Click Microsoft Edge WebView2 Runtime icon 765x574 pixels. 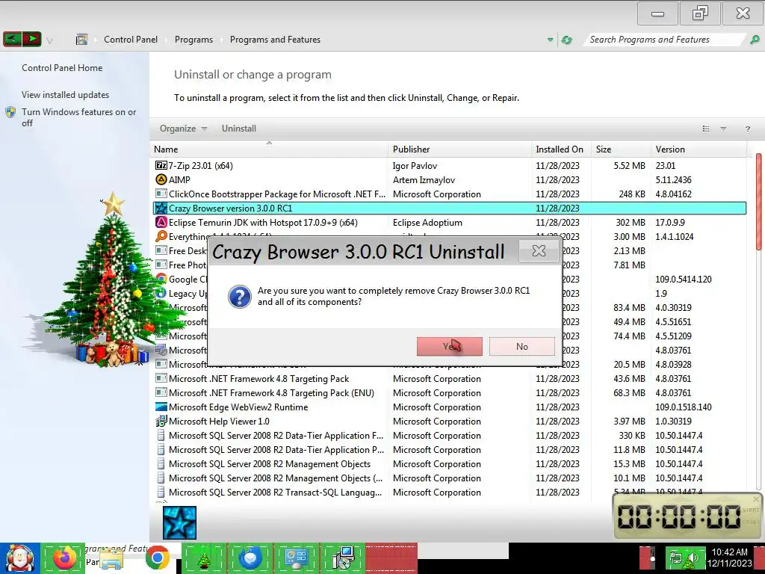click(x=161, y=407)
